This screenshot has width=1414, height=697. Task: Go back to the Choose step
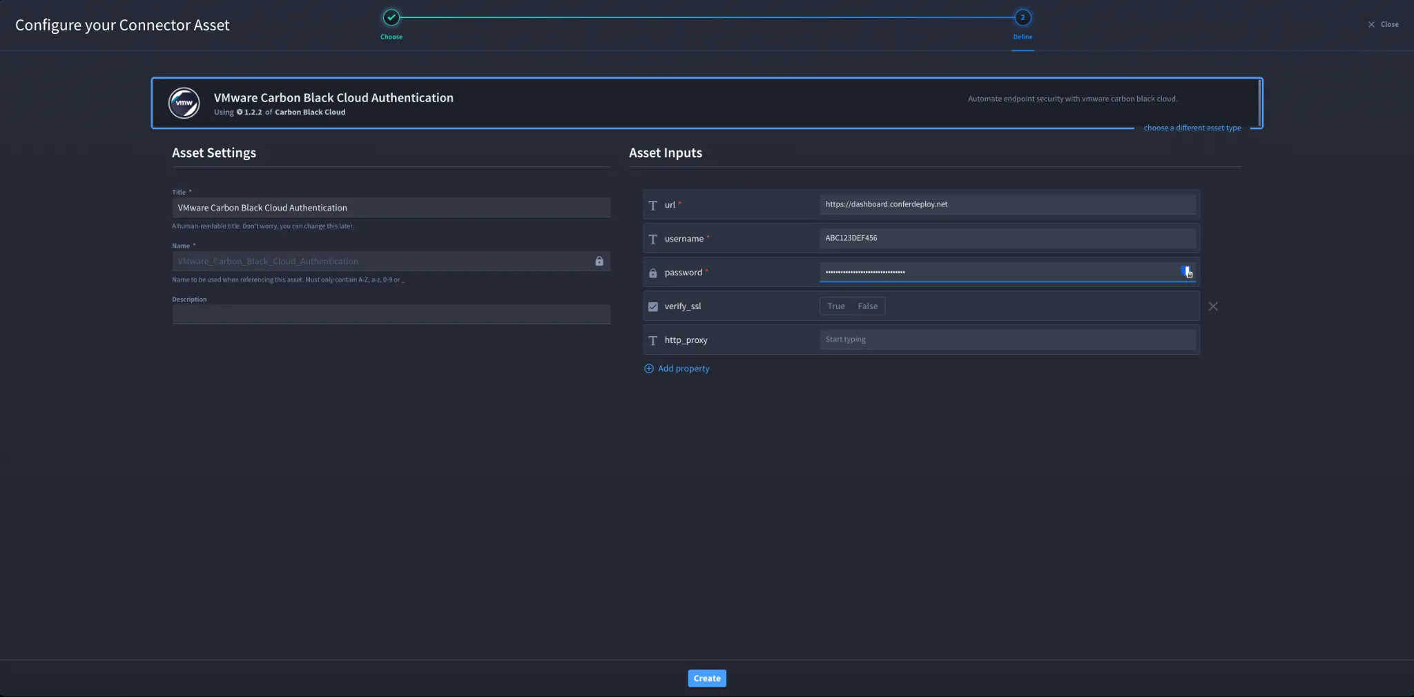[x=391, y=18]
